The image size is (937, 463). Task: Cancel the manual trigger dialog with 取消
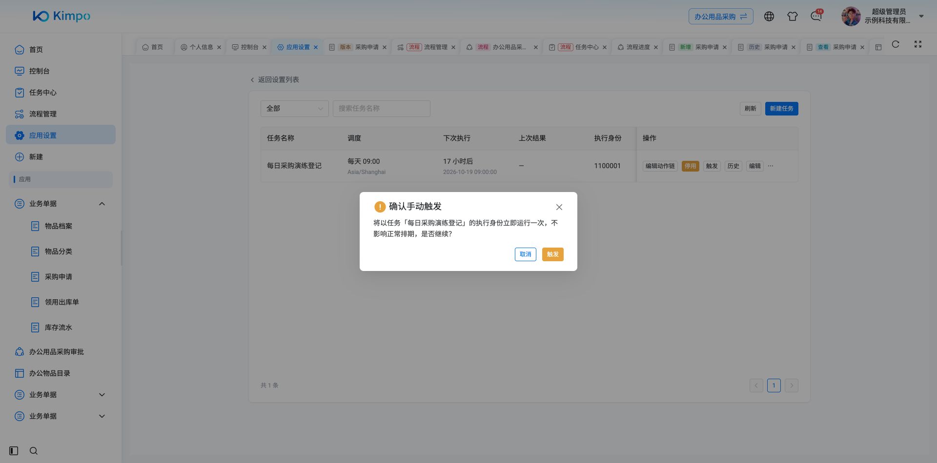tap(525, 254)
